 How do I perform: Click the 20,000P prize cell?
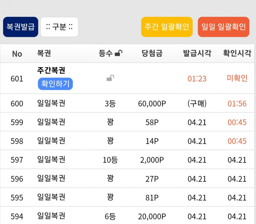152,217
